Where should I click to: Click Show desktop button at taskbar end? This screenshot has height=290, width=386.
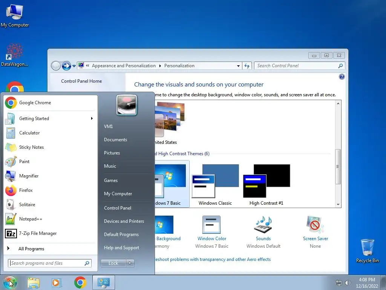click(384, 282)
